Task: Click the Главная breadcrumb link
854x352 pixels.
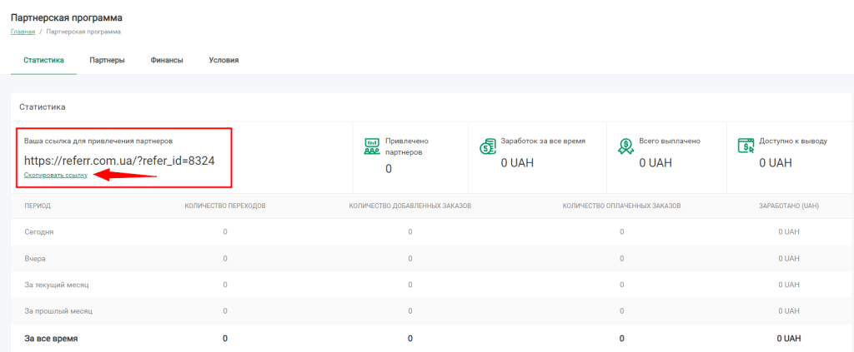Action: (x=23, y=32)
